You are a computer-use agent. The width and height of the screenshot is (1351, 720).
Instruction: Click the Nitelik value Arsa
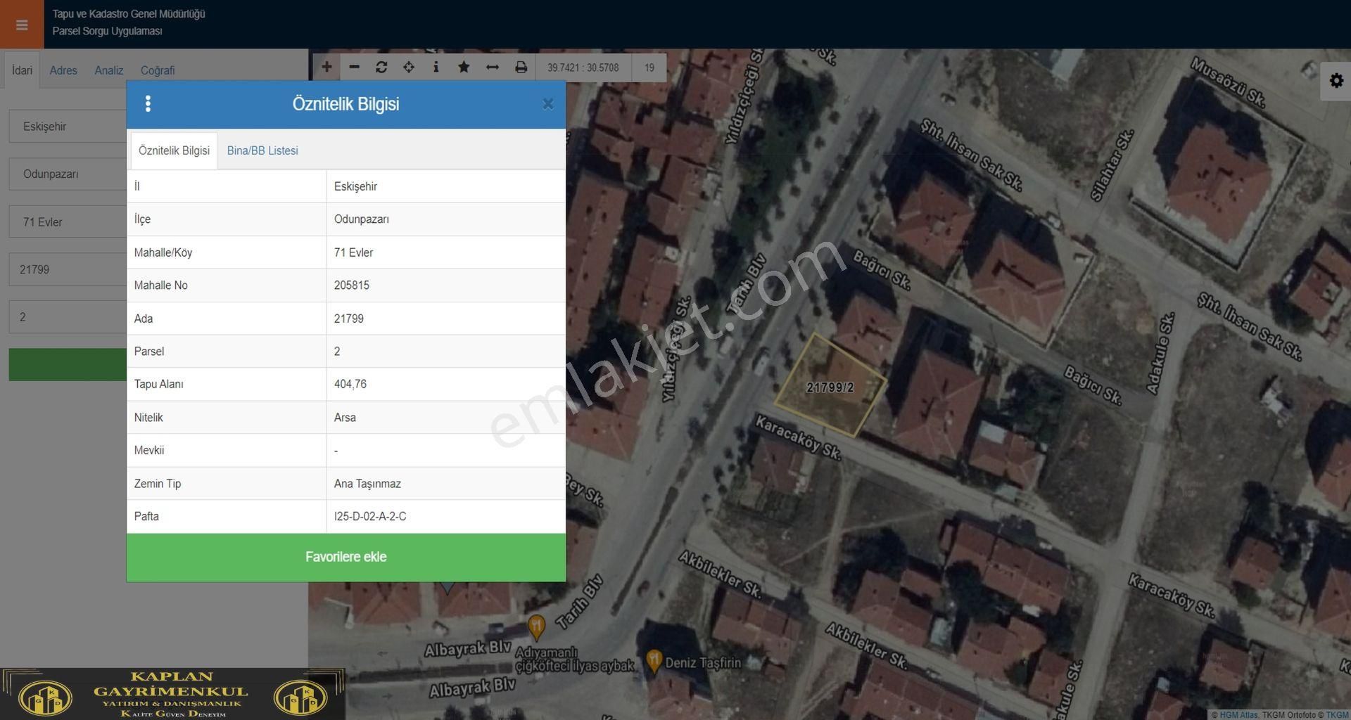click(345, 417)
